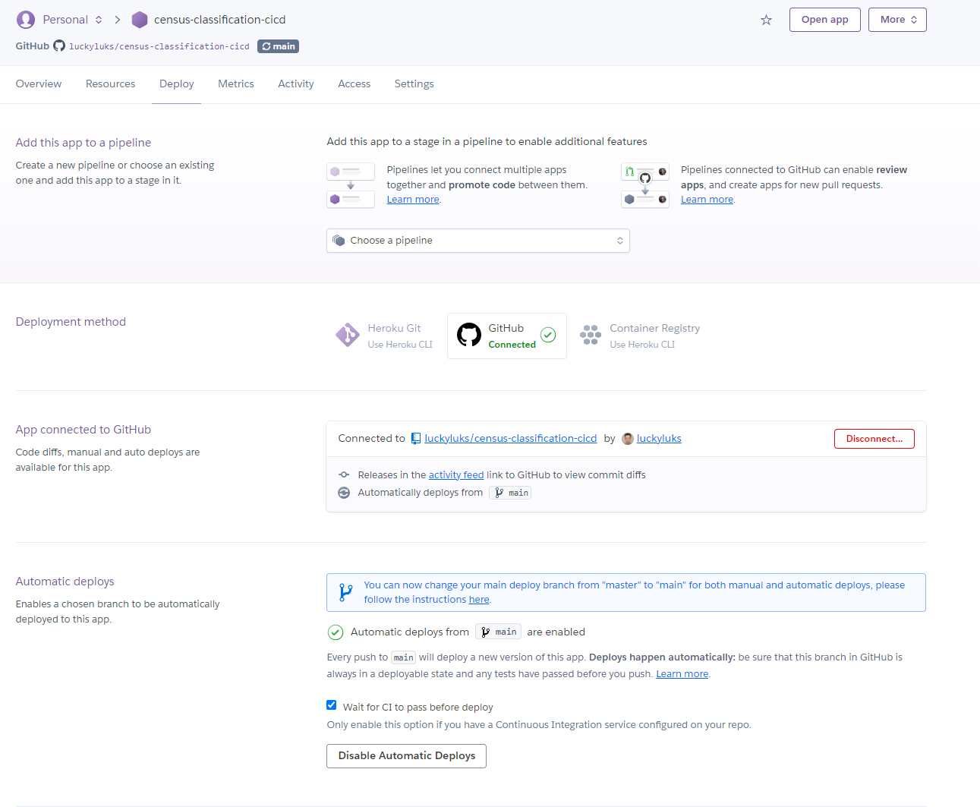Select the Container Registry deployment icon

pyautogui.click(x=591, y=335)
